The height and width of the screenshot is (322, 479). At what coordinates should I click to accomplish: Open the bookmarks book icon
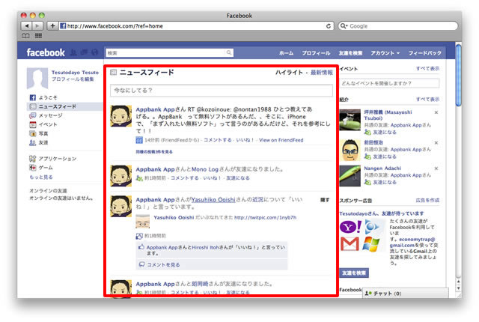pos(25,36)
